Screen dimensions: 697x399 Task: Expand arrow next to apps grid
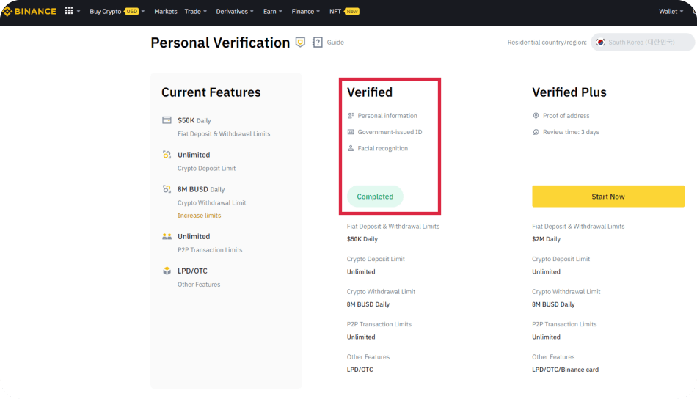click(x=79, y=11)
